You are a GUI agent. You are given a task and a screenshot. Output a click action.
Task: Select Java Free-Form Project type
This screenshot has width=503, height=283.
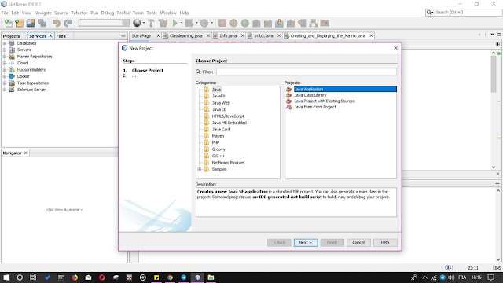pyautogui.click(x=315, y=107)
